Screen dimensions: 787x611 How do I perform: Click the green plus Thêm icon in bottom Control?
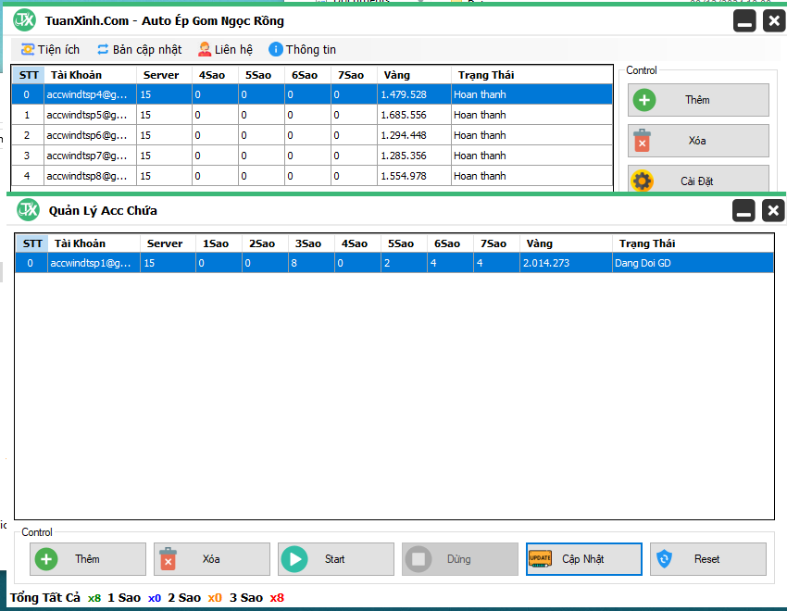click(45, 559)
